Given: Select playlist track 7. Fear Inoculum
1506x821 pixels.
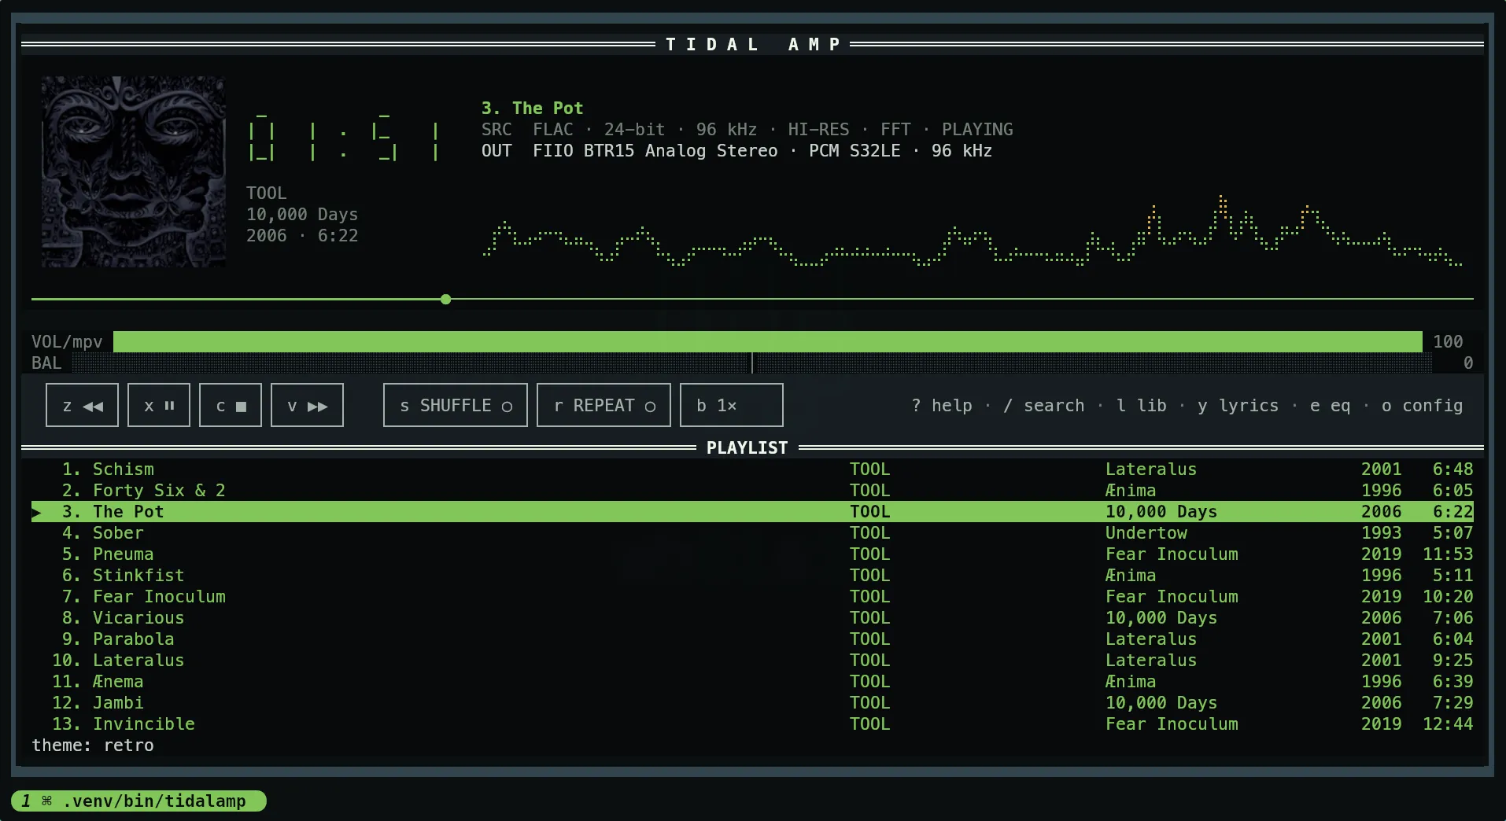Looking at the screenshot, I should 752,597.
